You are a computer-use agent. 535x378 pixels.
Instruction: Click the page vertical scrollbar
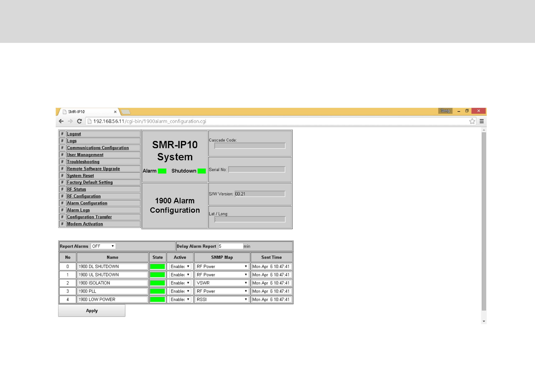pos(484,221)
